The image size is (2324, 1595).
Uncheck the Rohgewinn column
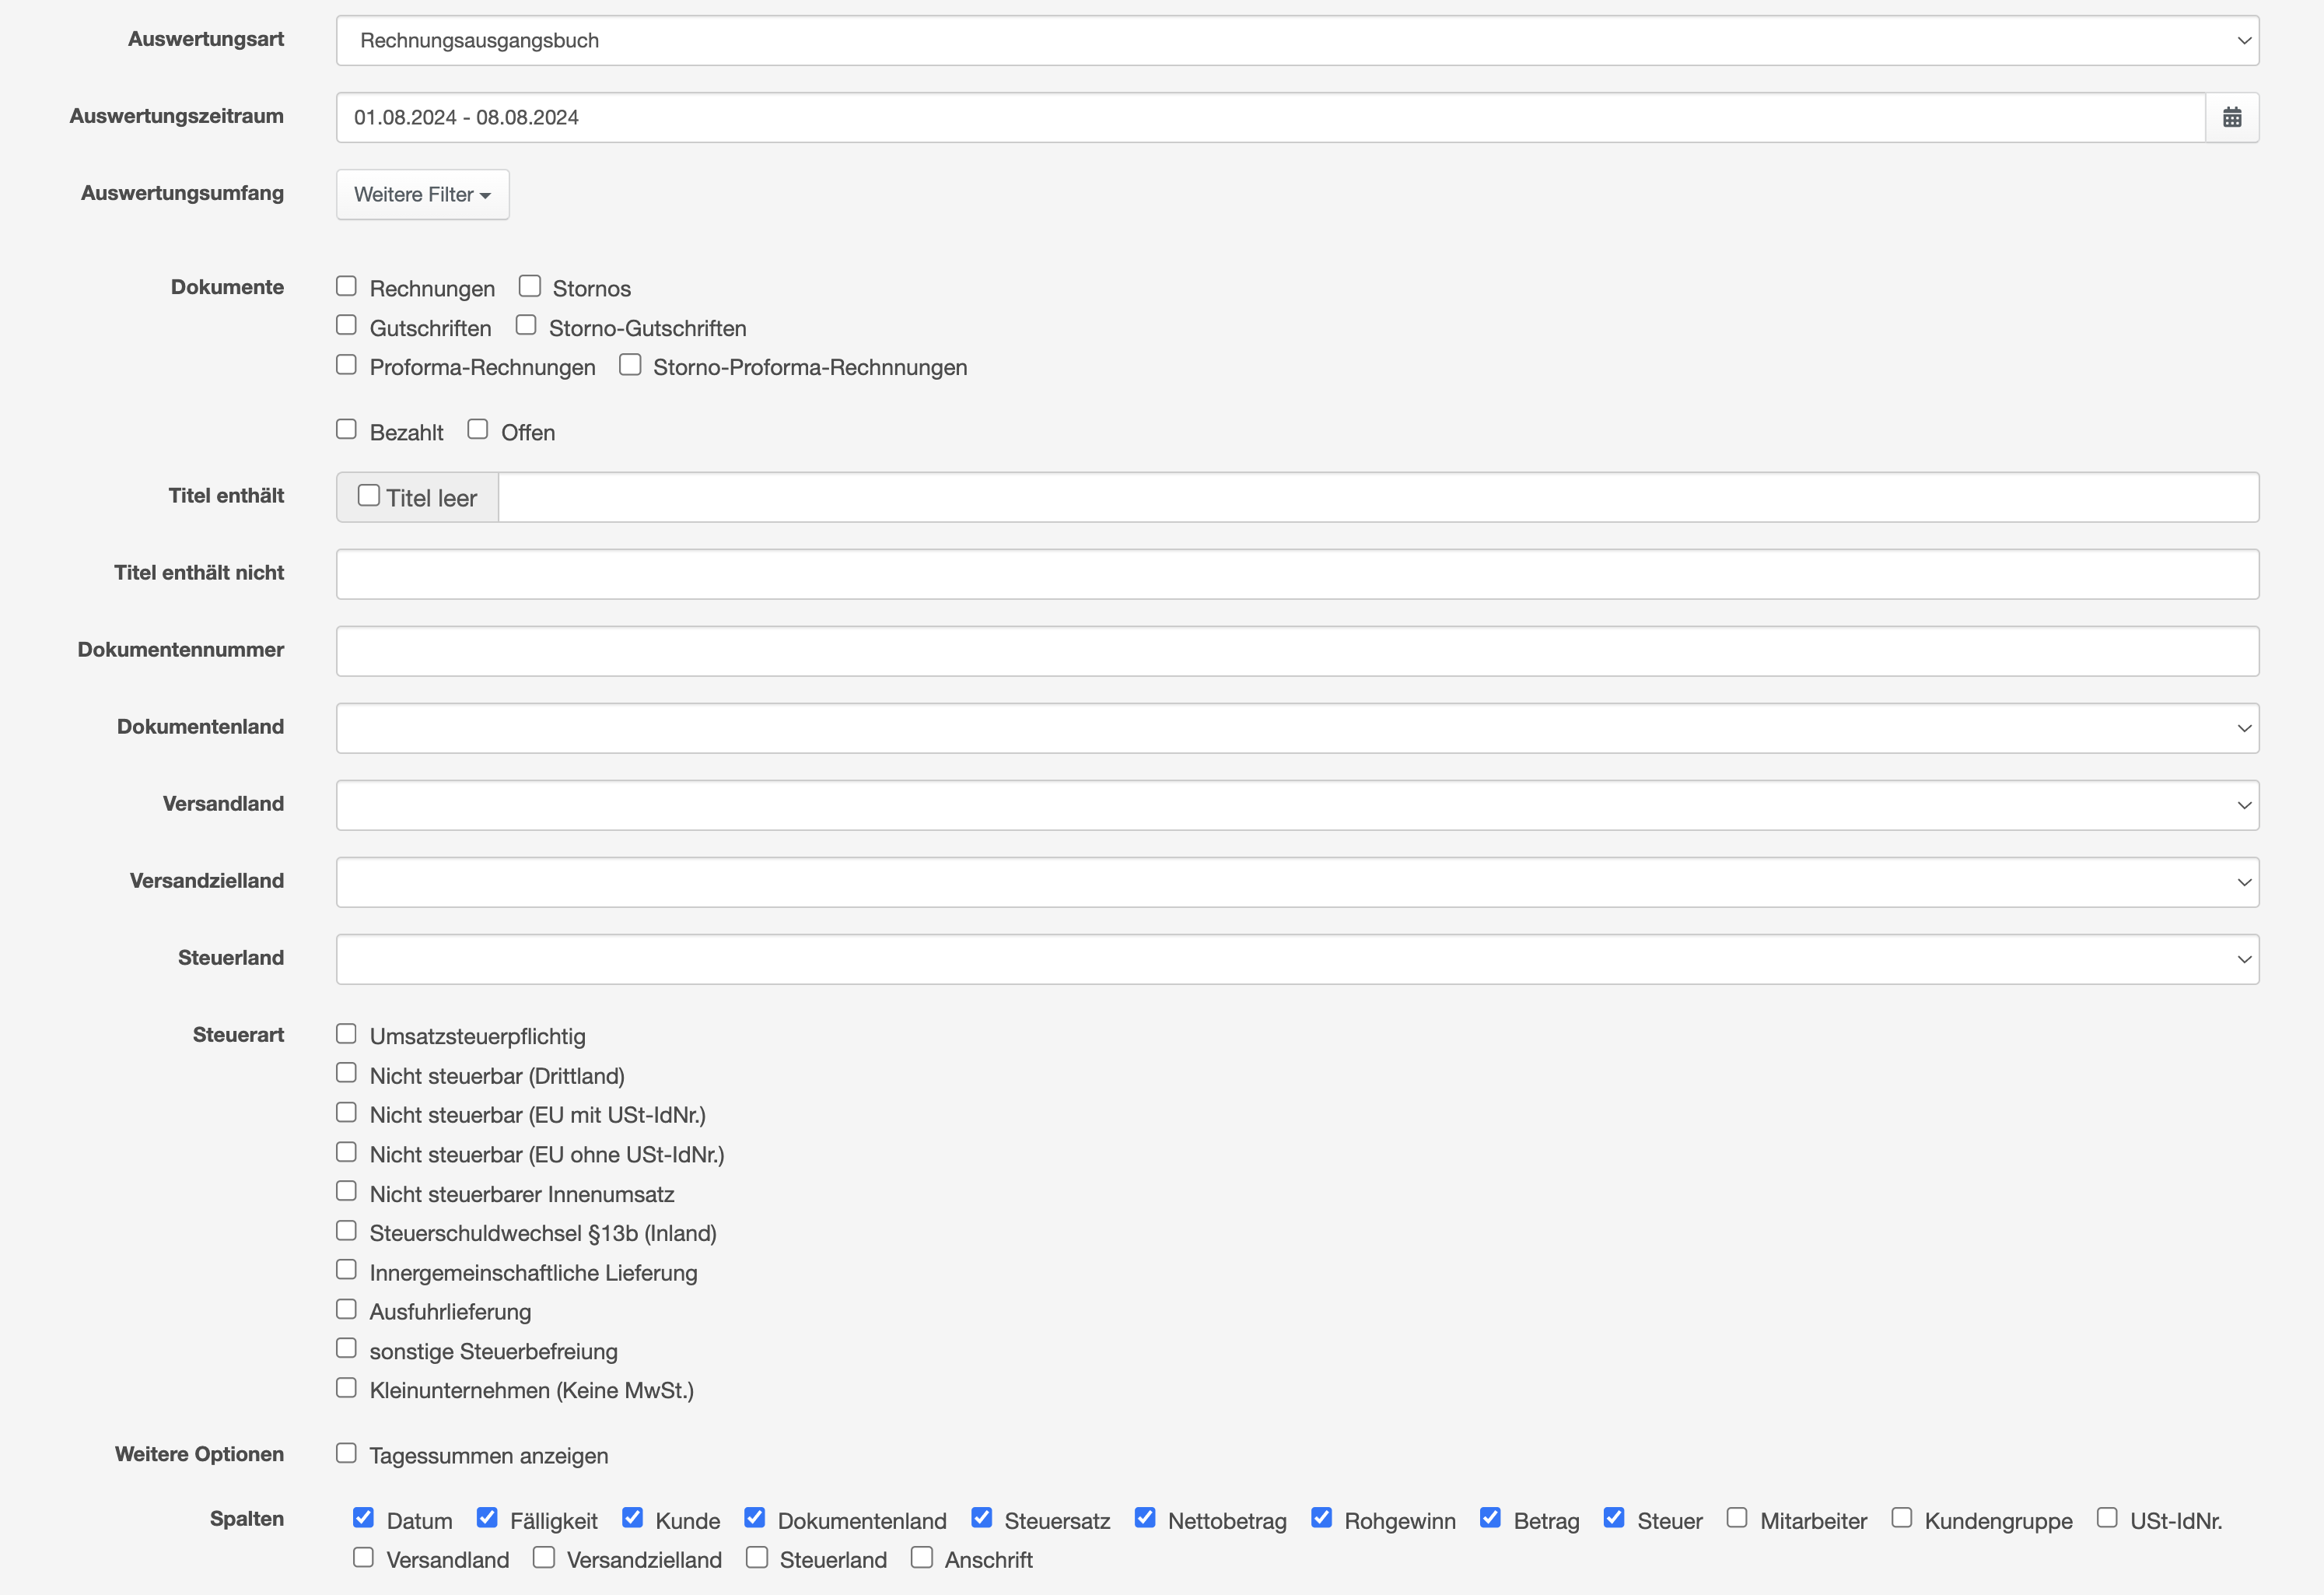pos(1321,1518)
